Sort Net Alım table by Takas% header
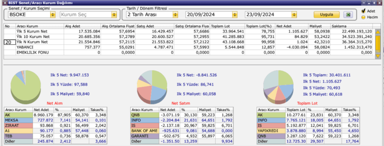Viewport: 384px width, 146px height. [x=98, y=110]
